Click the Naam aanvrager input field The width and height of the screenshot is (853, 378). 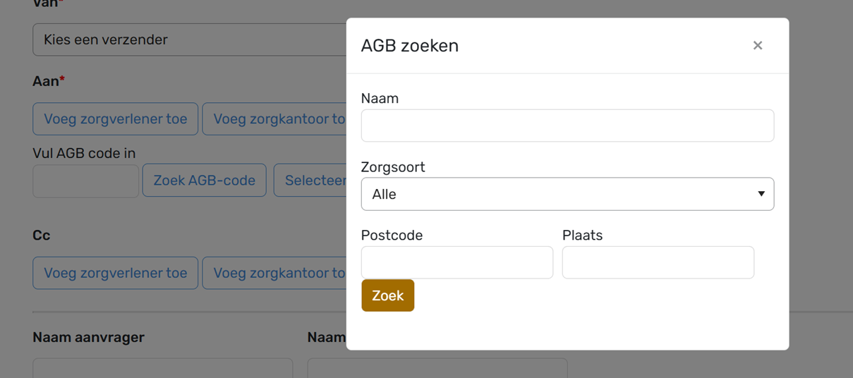[162, 368]
